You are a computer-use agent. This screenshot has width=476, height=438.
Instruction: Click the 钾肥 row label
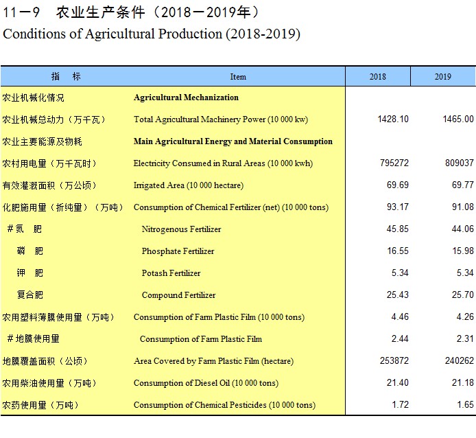pyautogui.click(x=29, y=273)
